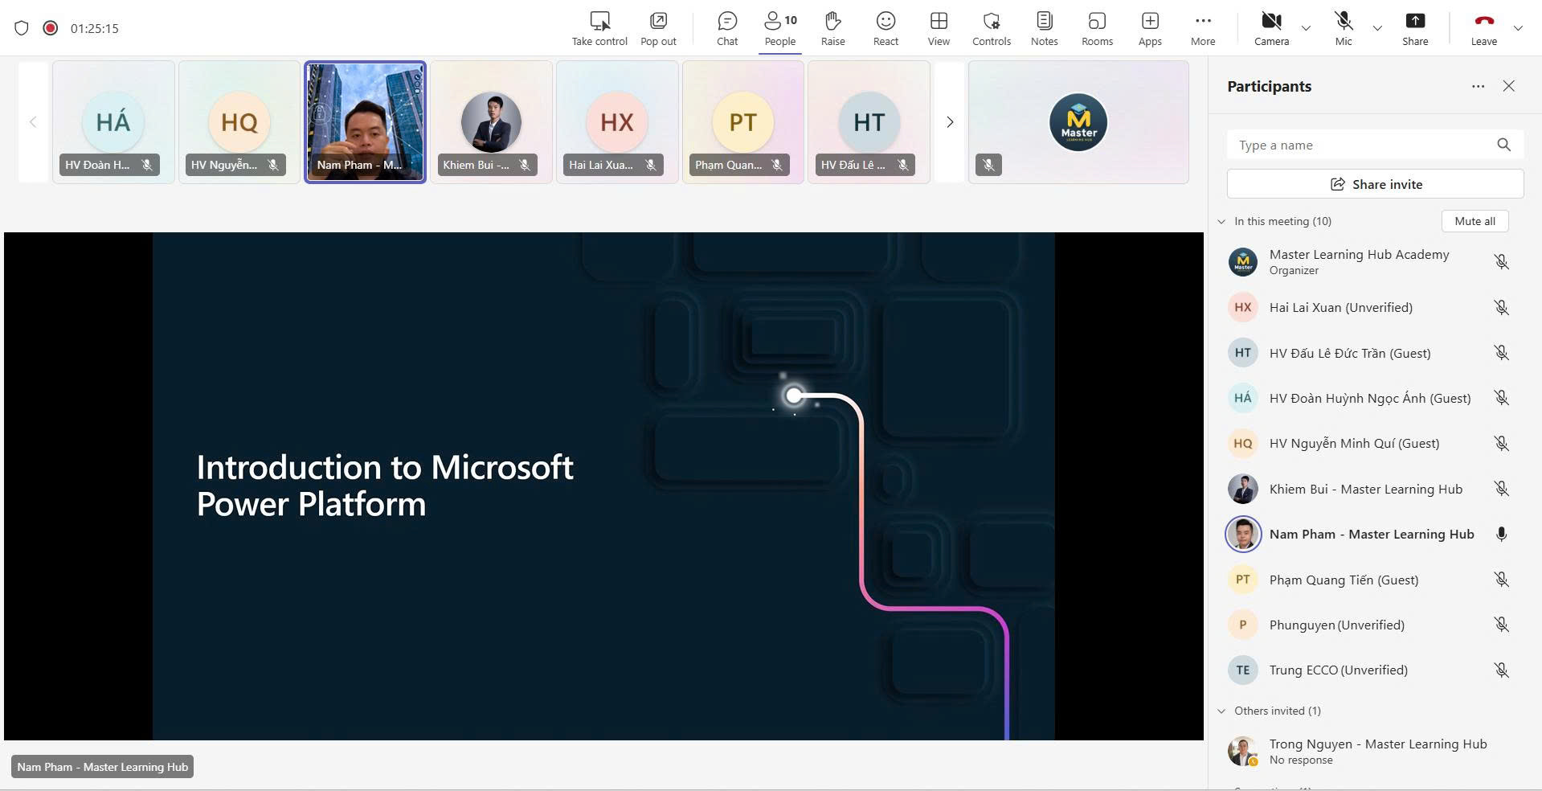Collapse the 'In this meeting' section
Image resolution: width=1542 pixels, height=791 pixels.
point(1221,222)
